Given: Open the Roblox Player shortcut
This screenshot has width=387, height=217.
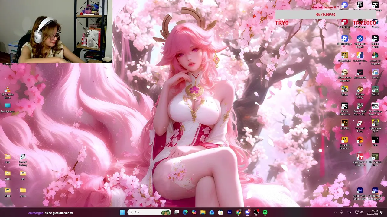Looking at the screenshot, I should pos(344,40).
